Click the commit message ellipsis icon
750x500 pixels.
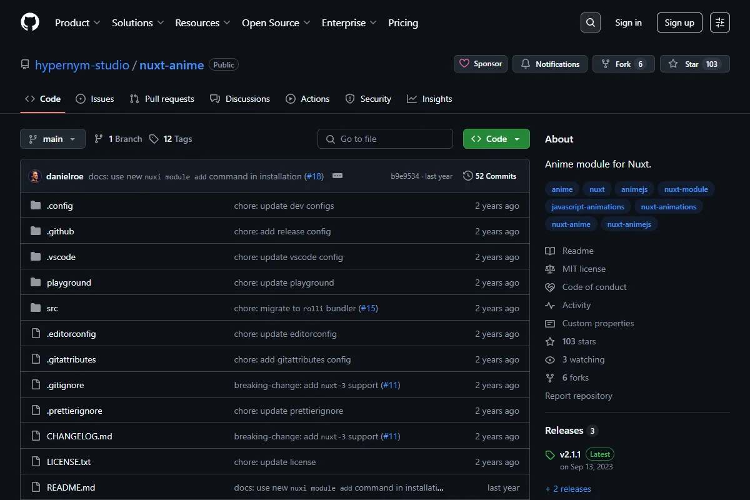(x=337, y=176)
